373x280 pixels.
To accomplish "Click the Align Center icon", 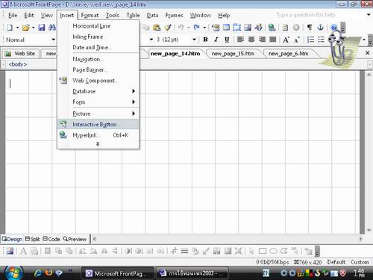I will click(251, 40).
